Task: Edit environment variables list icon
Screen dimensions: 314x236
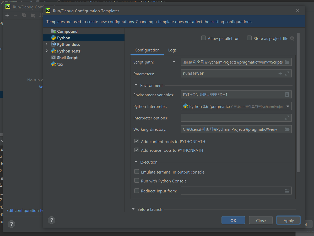Action: click(x=287, y=95)
